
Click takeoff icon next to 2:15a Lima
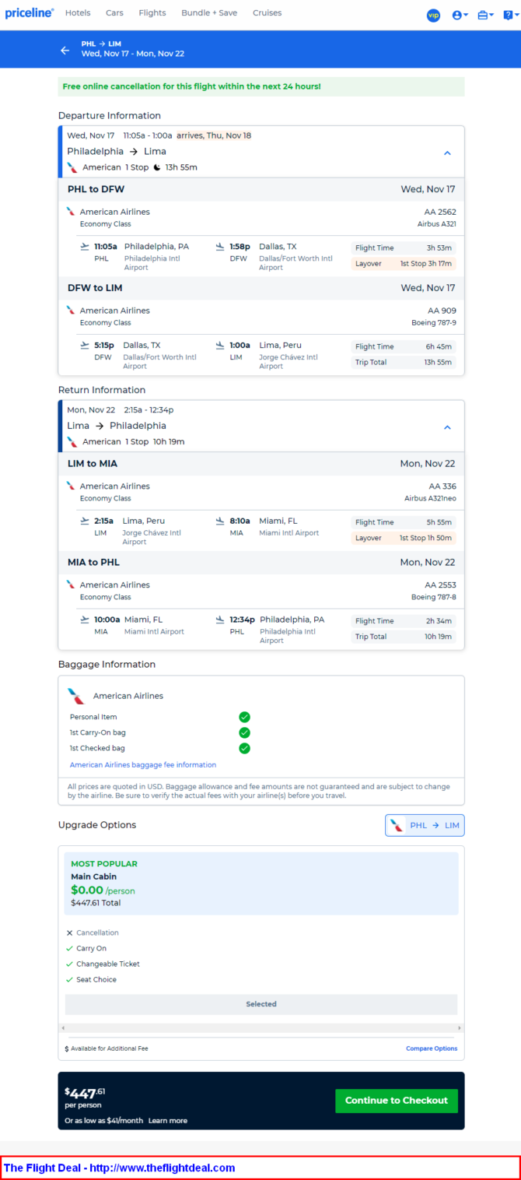85,522
